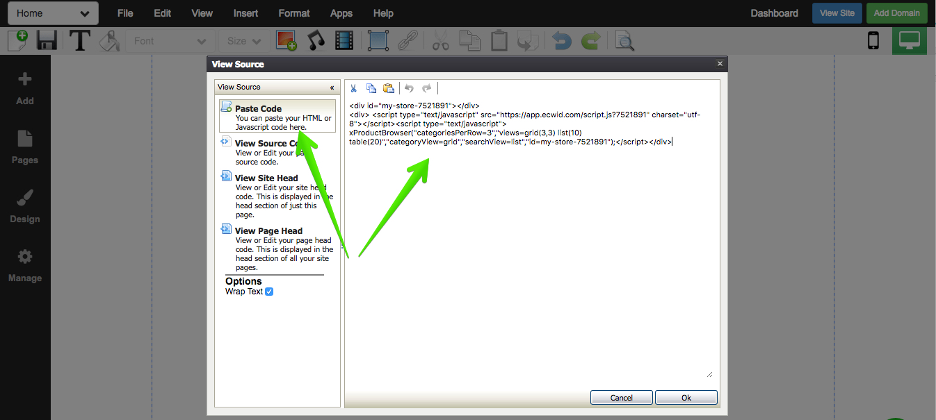The image size is (936, 420).
Task: Select the View Site Head option
Action: coord(277,195)
